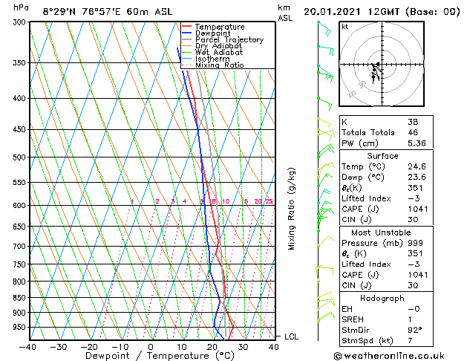Click the 'Mixing Ratio' entry in the legend box
This screenshot has width=467, height=361.
pos(220,65)
